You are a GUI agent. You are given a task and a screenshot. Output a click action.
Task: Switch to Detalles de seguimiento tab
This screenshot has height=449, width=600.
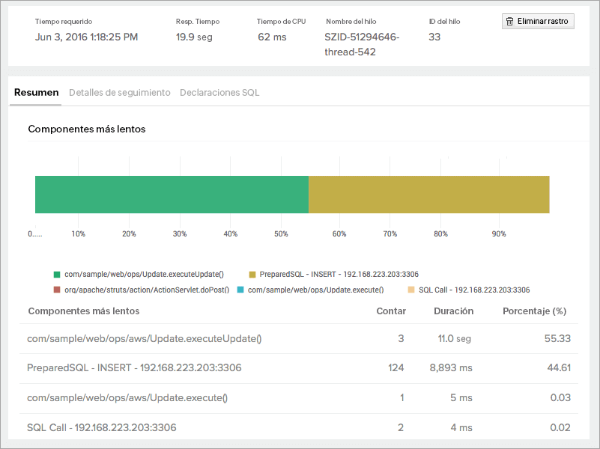pyautogui.click(x=120, y=93)
